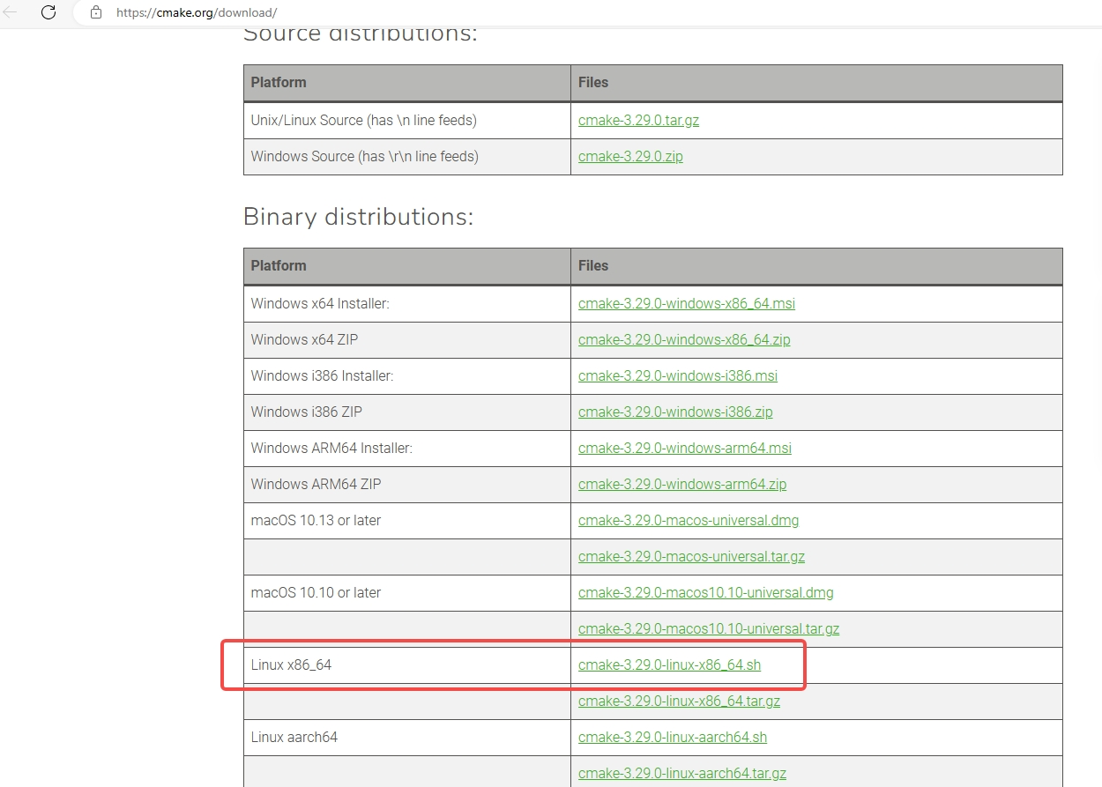This screenshot has width=1102, height=787.
Task: Reload the page with the refresh icon
Action: pyautogui.click(x=48, y=12)
